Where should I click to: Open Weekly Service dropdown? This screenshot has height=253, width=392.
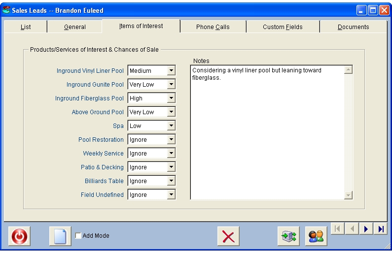171,153
